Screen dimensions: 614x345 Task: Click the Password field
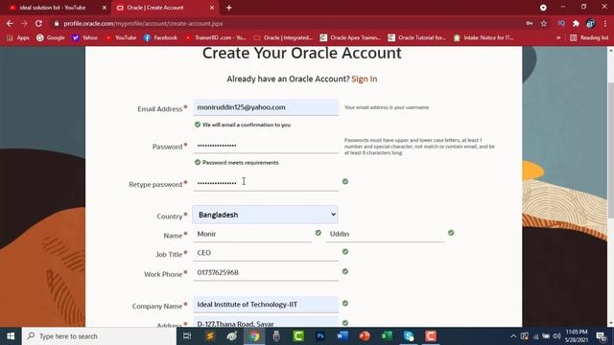point(266,145)
